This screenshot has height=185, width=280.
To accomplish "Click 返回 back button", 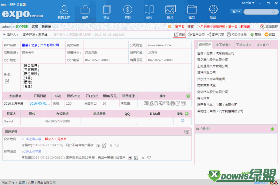I will 270,35.
